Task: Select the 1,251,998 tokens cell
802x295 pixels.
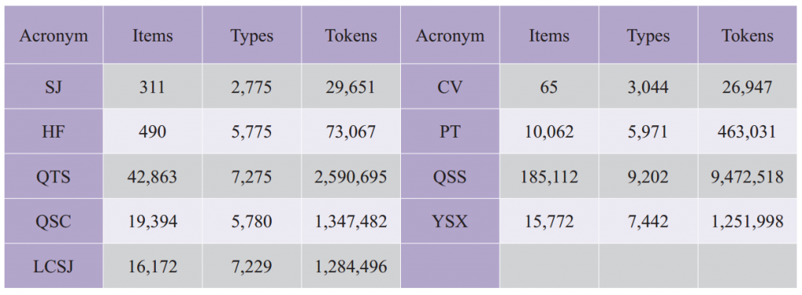Action: click(747, 221)
